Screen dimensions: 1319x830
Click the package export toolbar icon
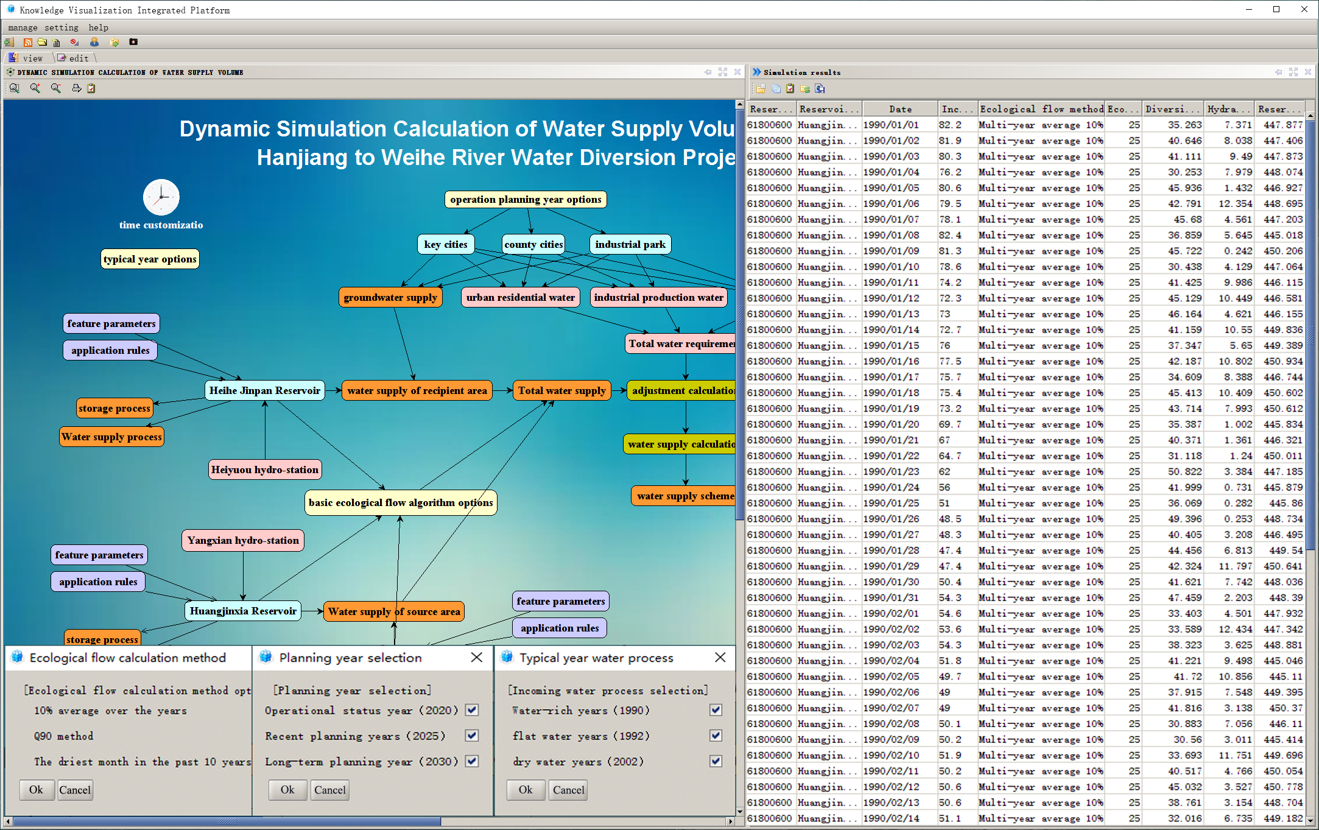114,42
